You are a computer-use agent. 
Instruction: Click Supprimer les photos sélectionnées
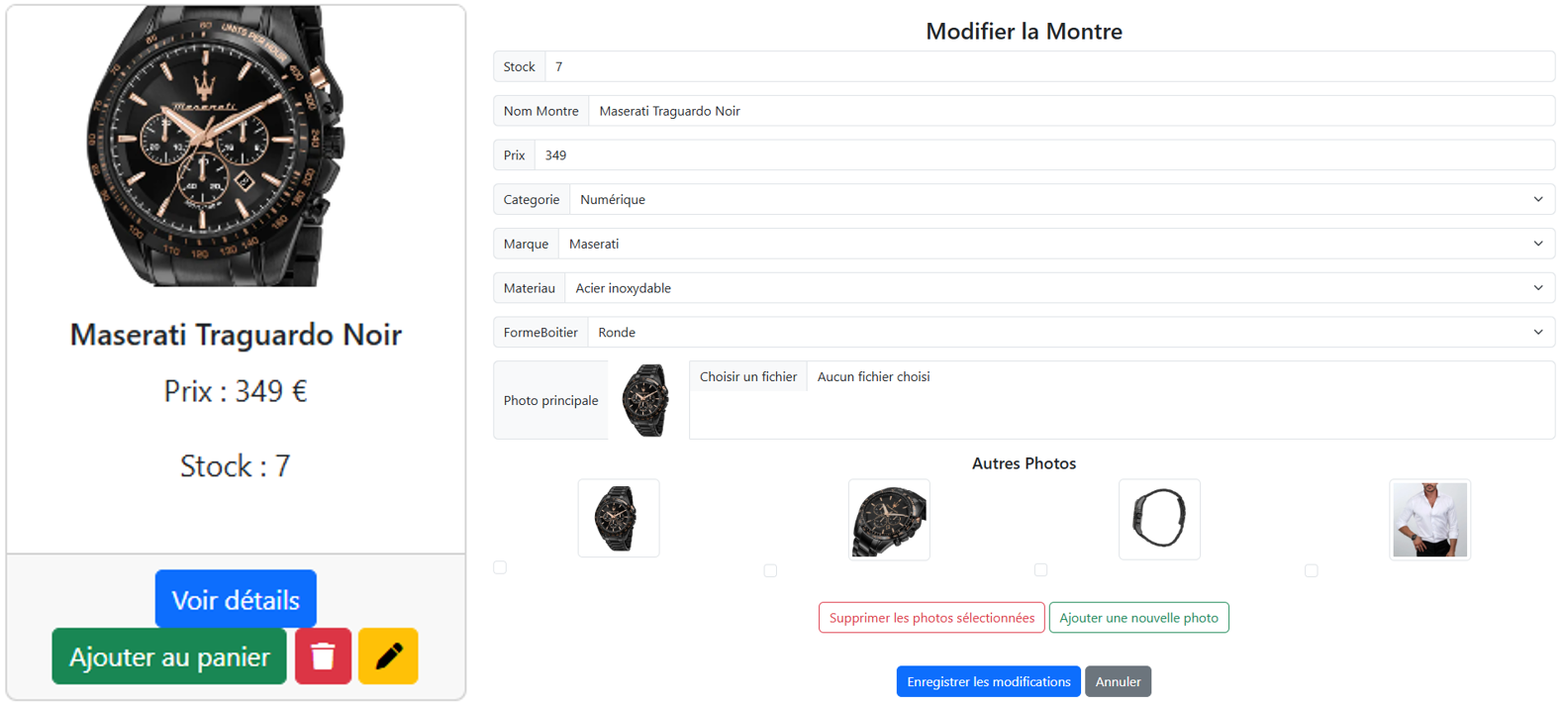[931, 618]
